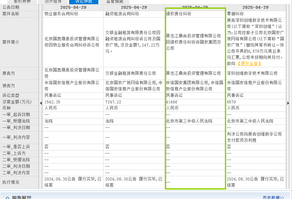Click the 执行情况 row label
This screenshot has height=199, width=292.
(11, 182)
